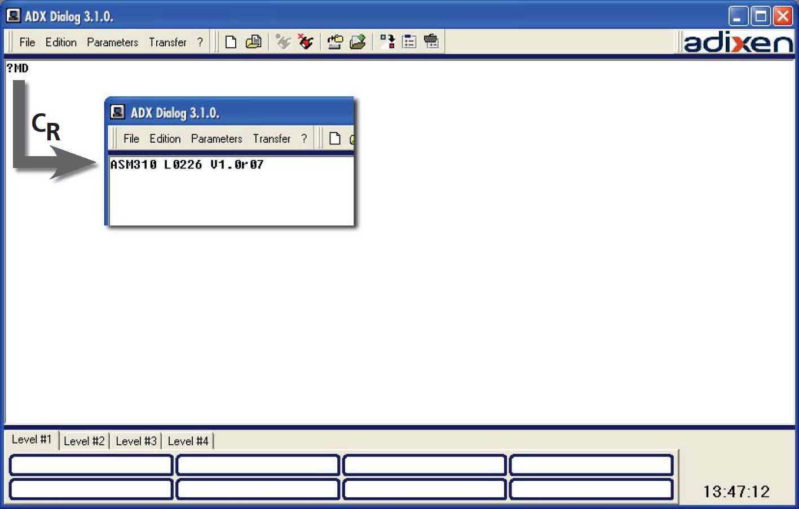Click the main window title bar app icon
This screenshot has height=509, width=799.
pyautogui.click(x=14, y=16)
